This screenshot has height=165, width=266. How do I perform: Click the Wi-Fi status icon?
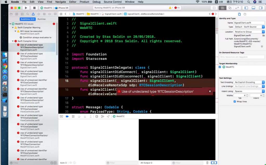197,2
